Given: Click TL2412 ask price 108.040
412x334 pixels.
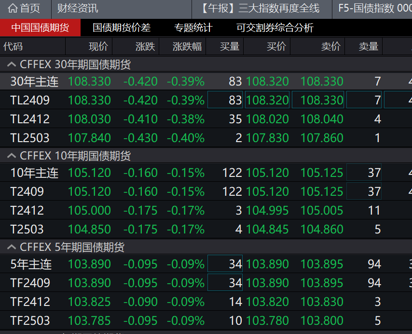Looking at the screenshot, I should (x=322, y=119).
